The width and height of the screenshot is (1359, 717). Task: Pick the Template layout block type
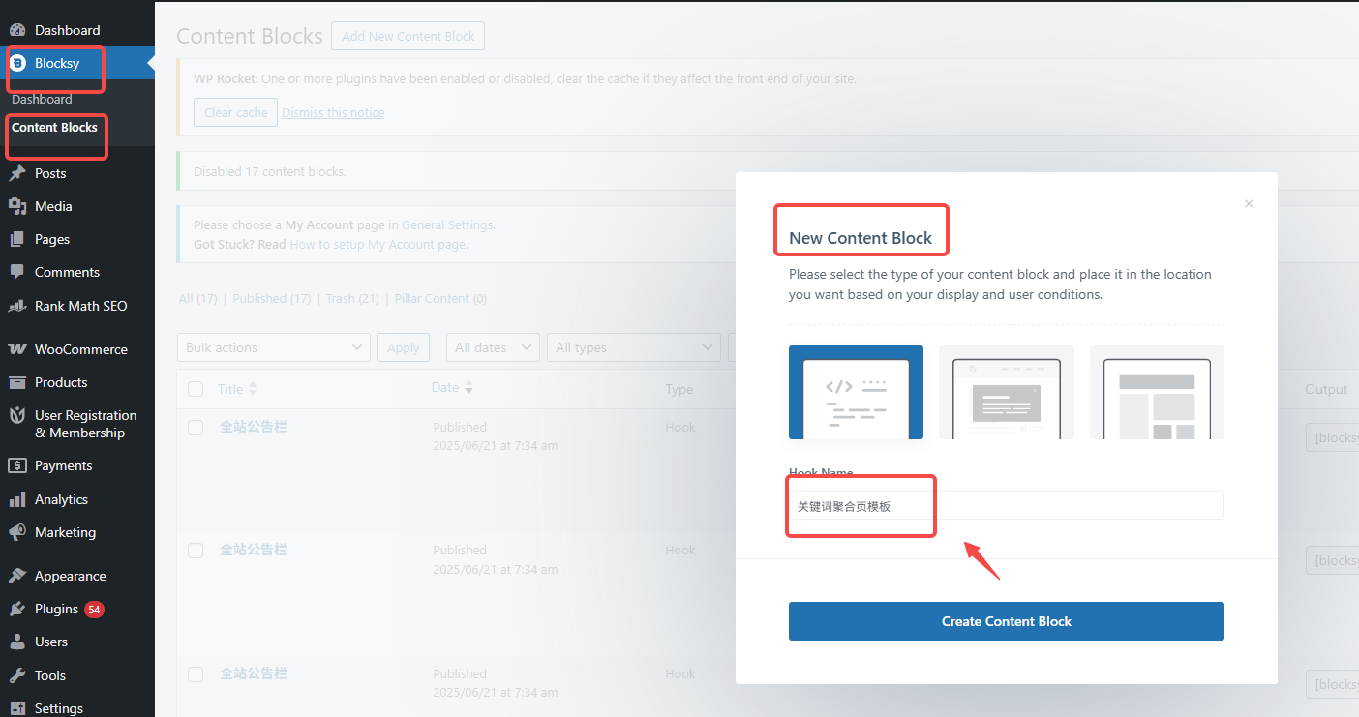tap(1157, 392)
